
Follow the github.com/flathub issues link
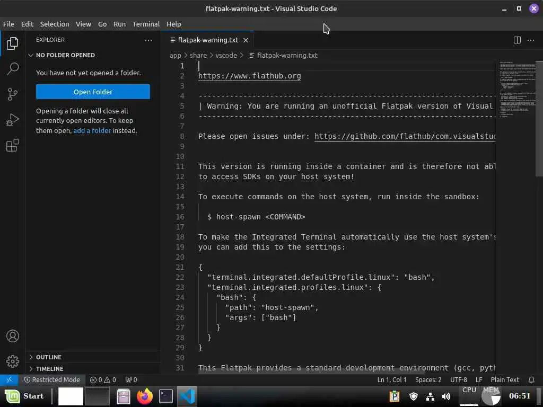(405, 136)
